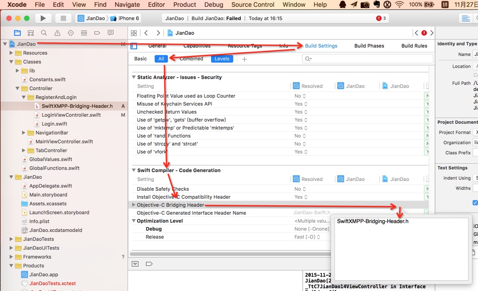Toggle the blue checkbox in Text Settings
478x291 pixels.
tap(475, 202)
